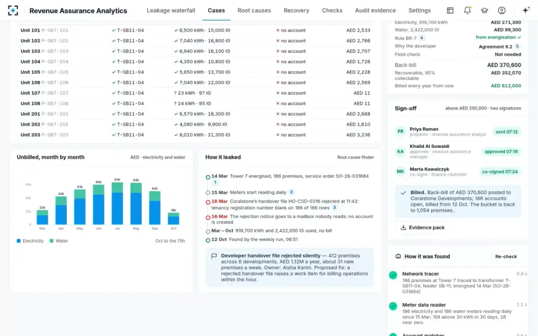Click the 'Unbilled, month by month' chart title
This screenshot has height=336, width=538.
(51, 157)
